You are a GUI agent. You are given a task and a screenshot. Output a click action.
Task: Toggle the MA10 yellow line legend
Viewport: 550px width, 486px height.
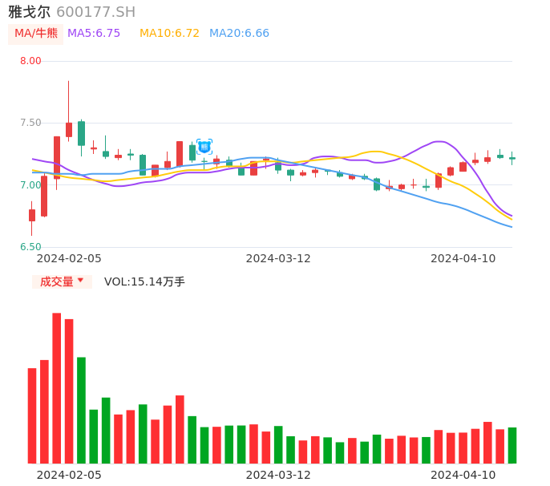(169, 34)
